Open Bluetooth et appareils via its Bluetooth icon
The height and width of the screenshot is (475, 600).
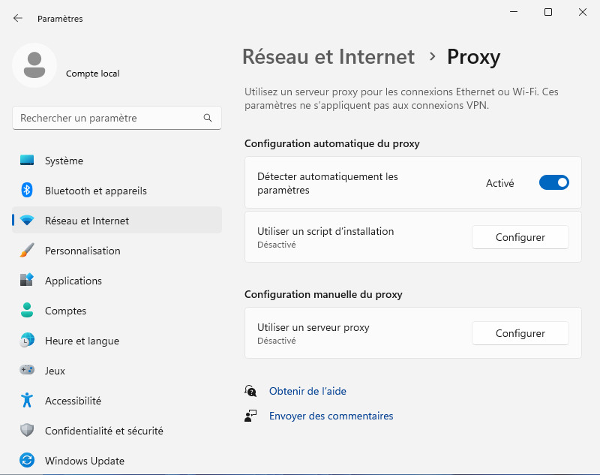(25, 191)
